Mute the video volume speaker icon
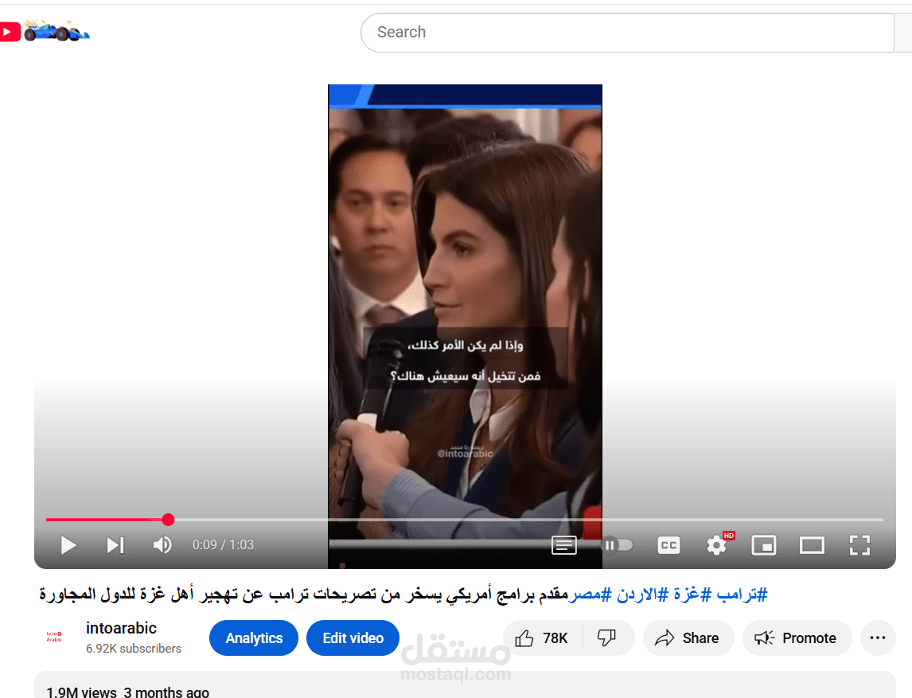Screen dimensions: 912x698 (162, 545)
